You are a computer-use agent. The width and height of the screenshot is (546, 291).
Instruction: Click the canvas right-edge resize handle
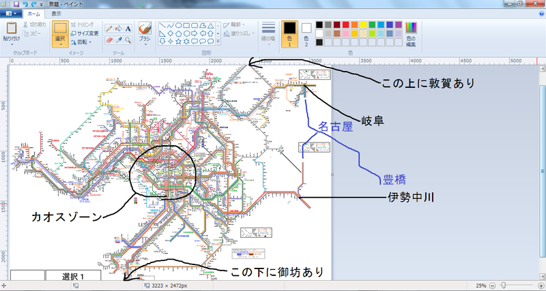[332, 174]
